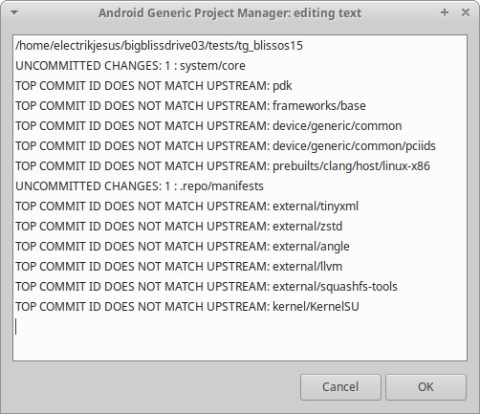
Task: Click the dialog title text
Action: tap(229, 13)
